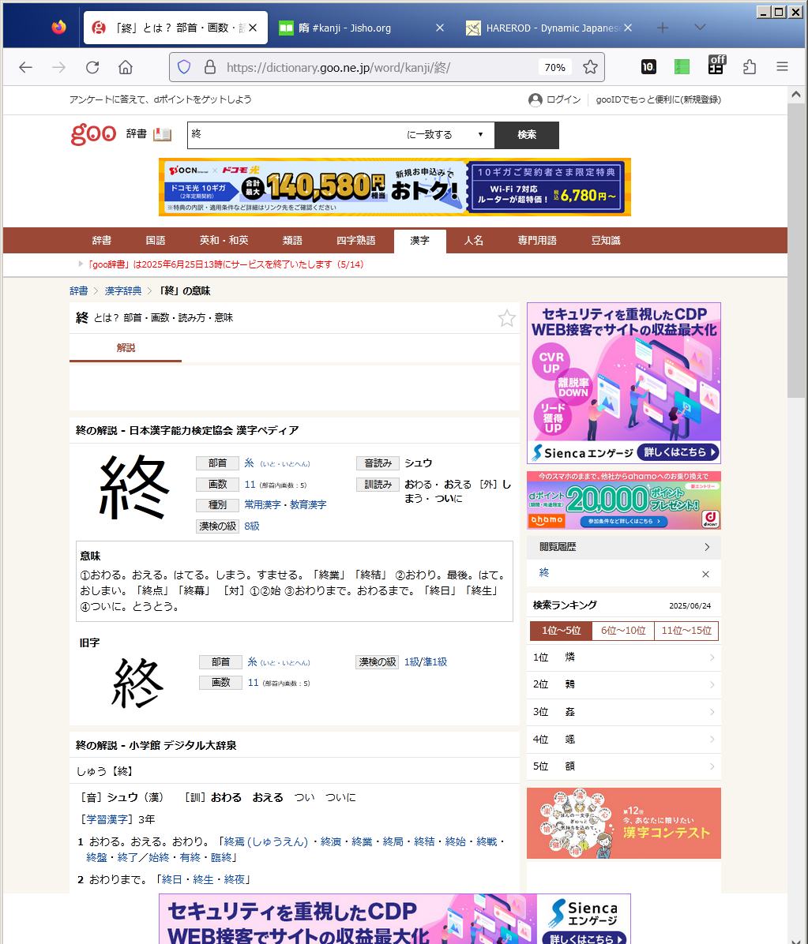808x944 pixels.
Task: Follow the 常用漢字 link
Action: click(x=264, y=505)
